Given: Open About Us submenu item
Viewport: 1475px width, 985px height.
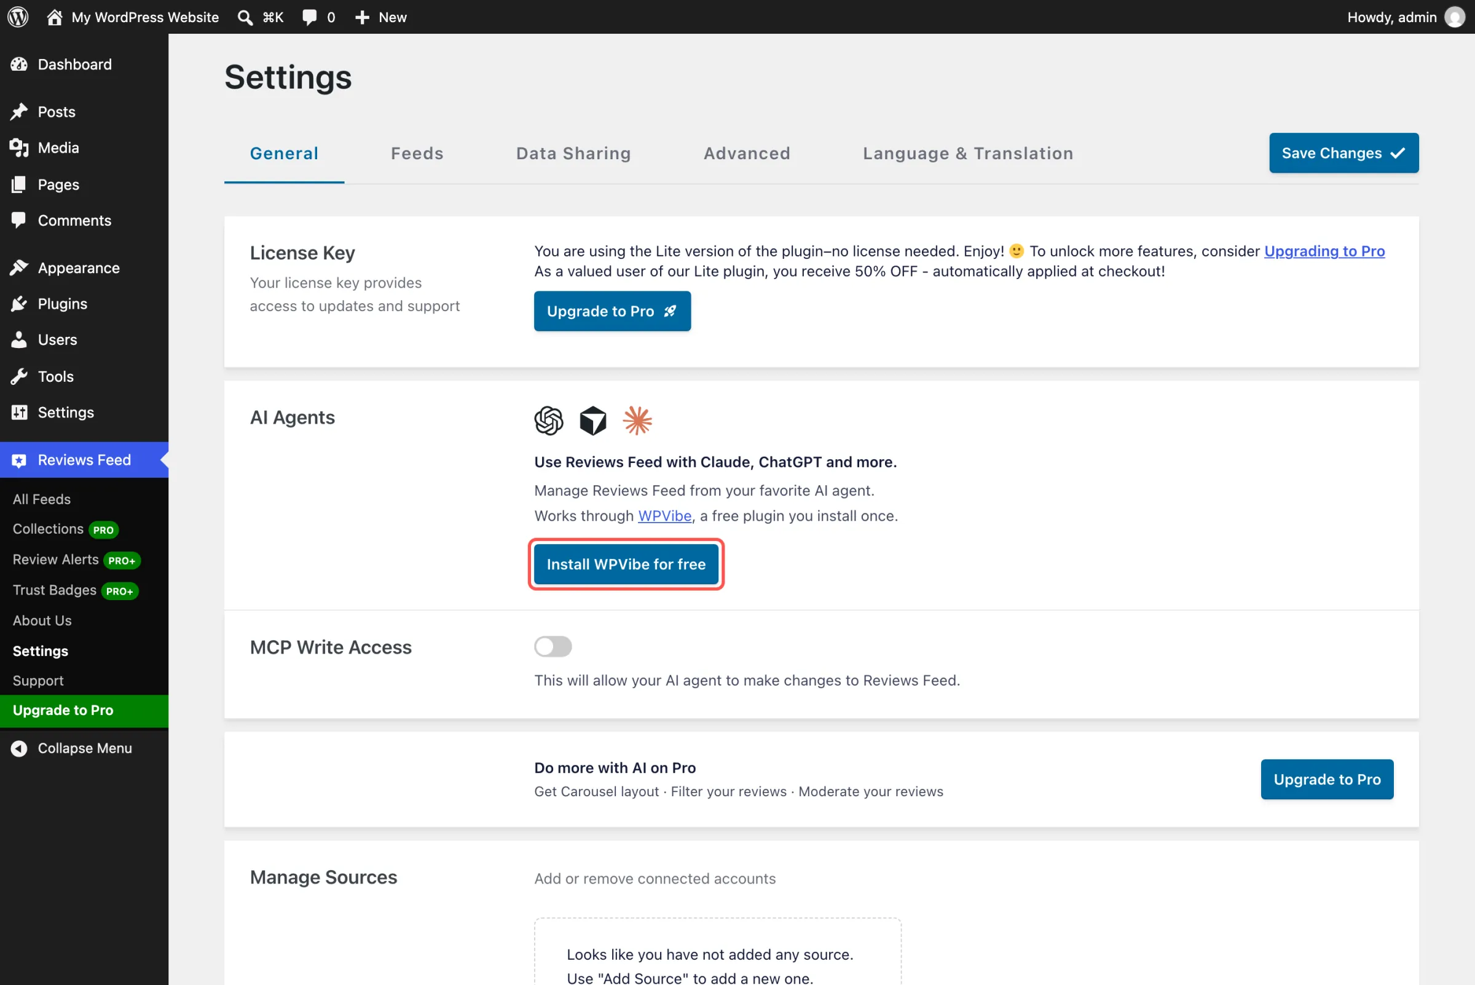Looking at the screenshot, I should (42, 620).
